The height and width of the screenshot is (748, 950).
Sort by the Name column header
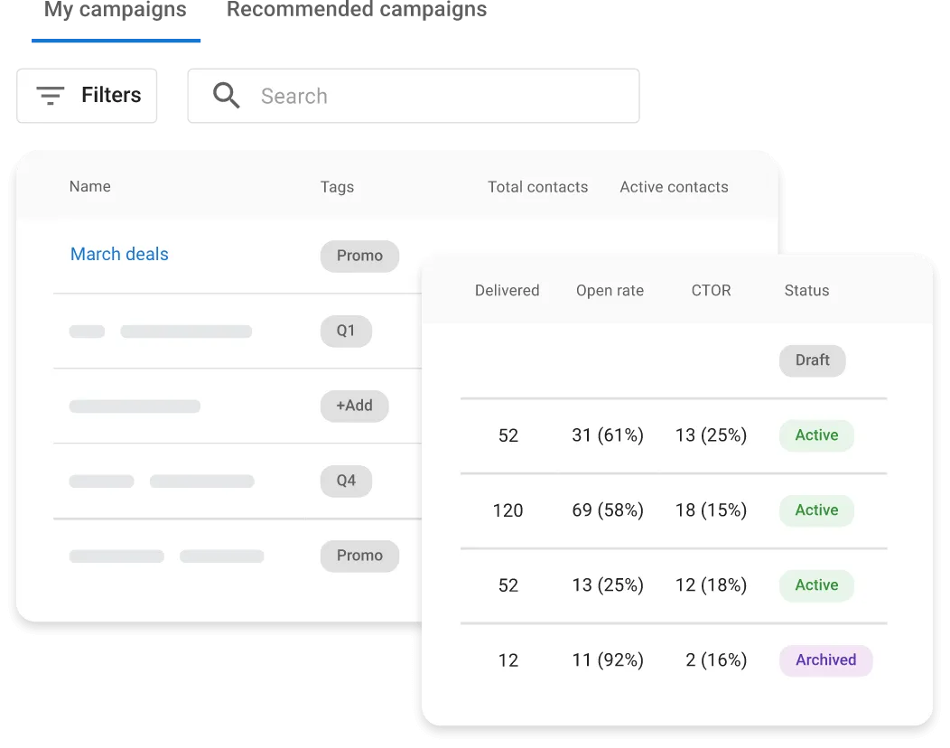89,186
